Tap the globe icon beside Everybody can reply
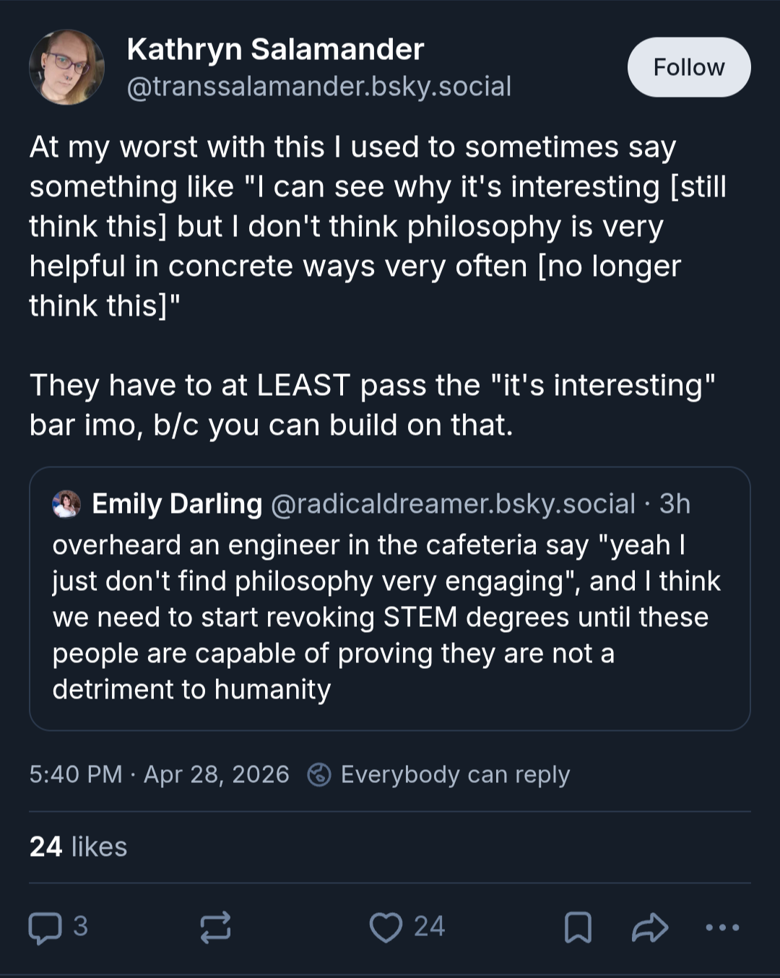This screenshot has height=978, width=780. point(319,774)
